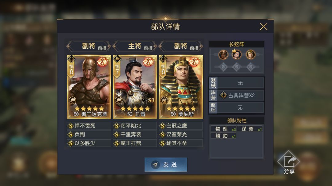Image resolution: width=332 pixels, height=186 pixels.
Task: Click the 分享 share icon
Action: [289, 162]
